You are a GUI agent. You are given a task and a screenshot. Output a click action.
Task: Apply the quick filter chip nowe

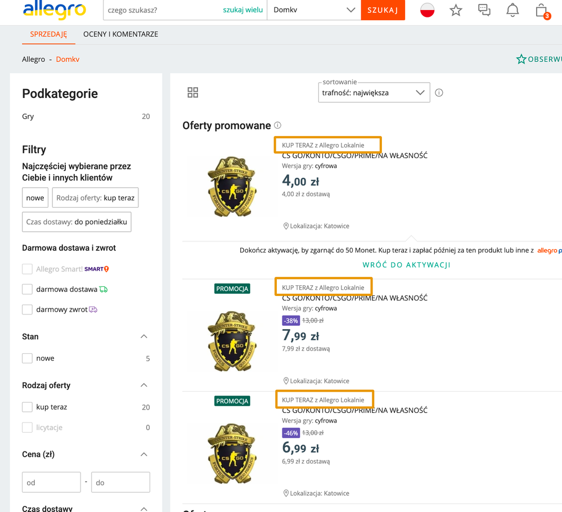click(x=35, y=197)
